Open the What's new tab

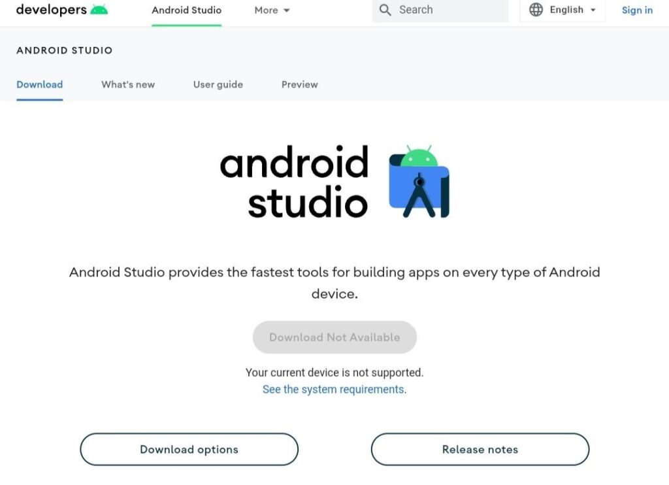[x=128, y=84]
